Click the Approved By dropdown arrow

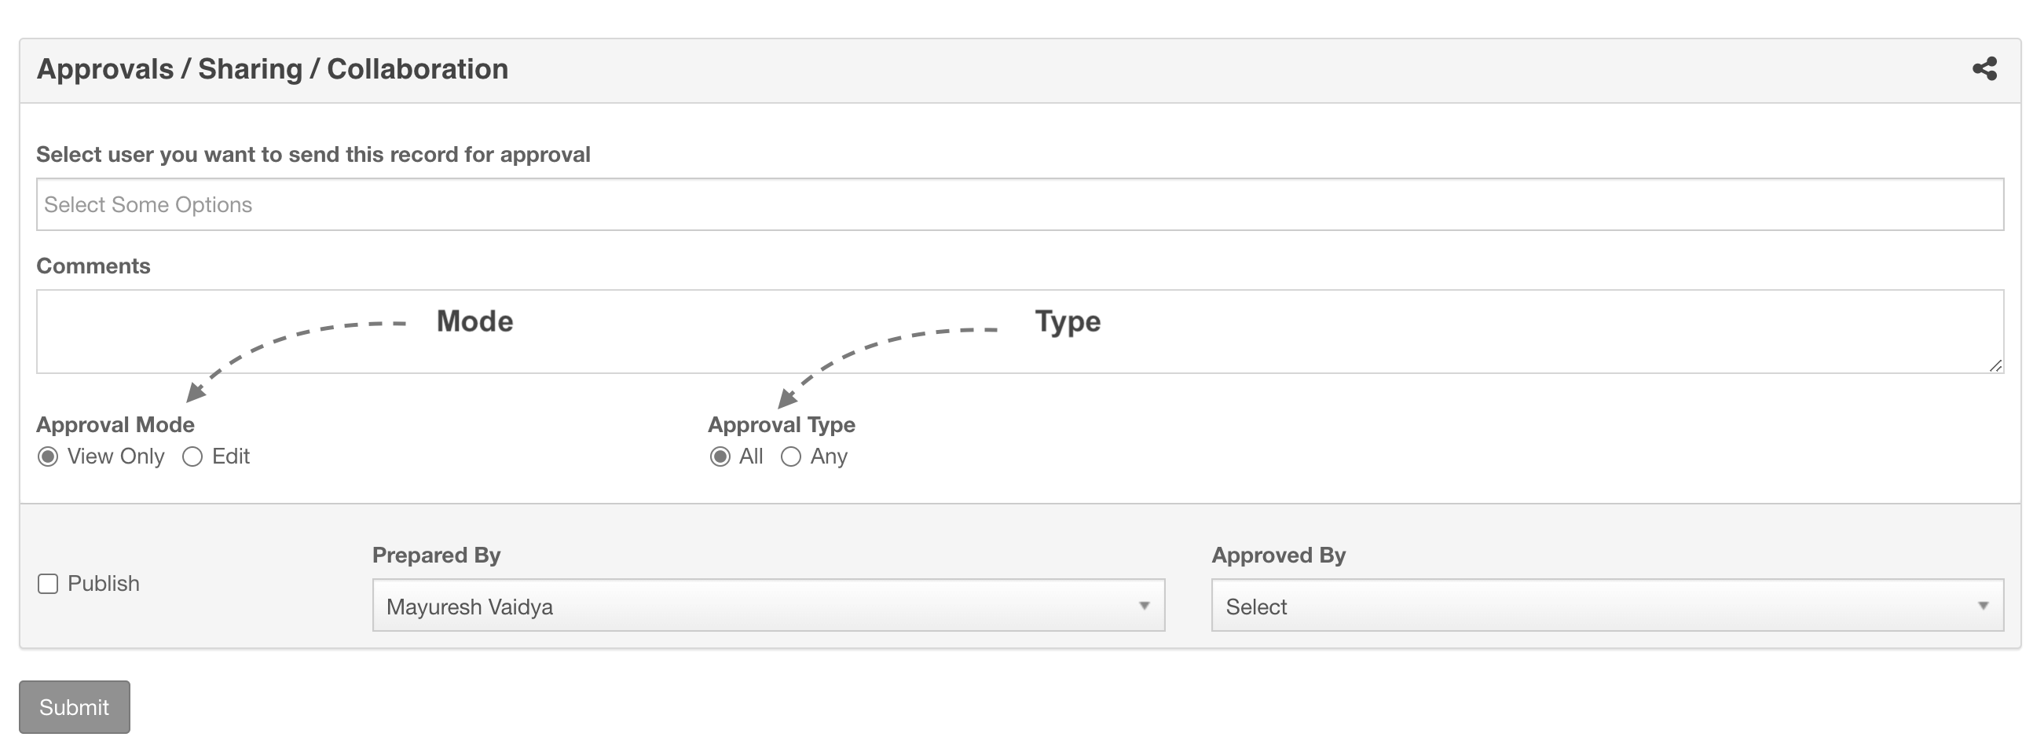(x=1983, y=606)
